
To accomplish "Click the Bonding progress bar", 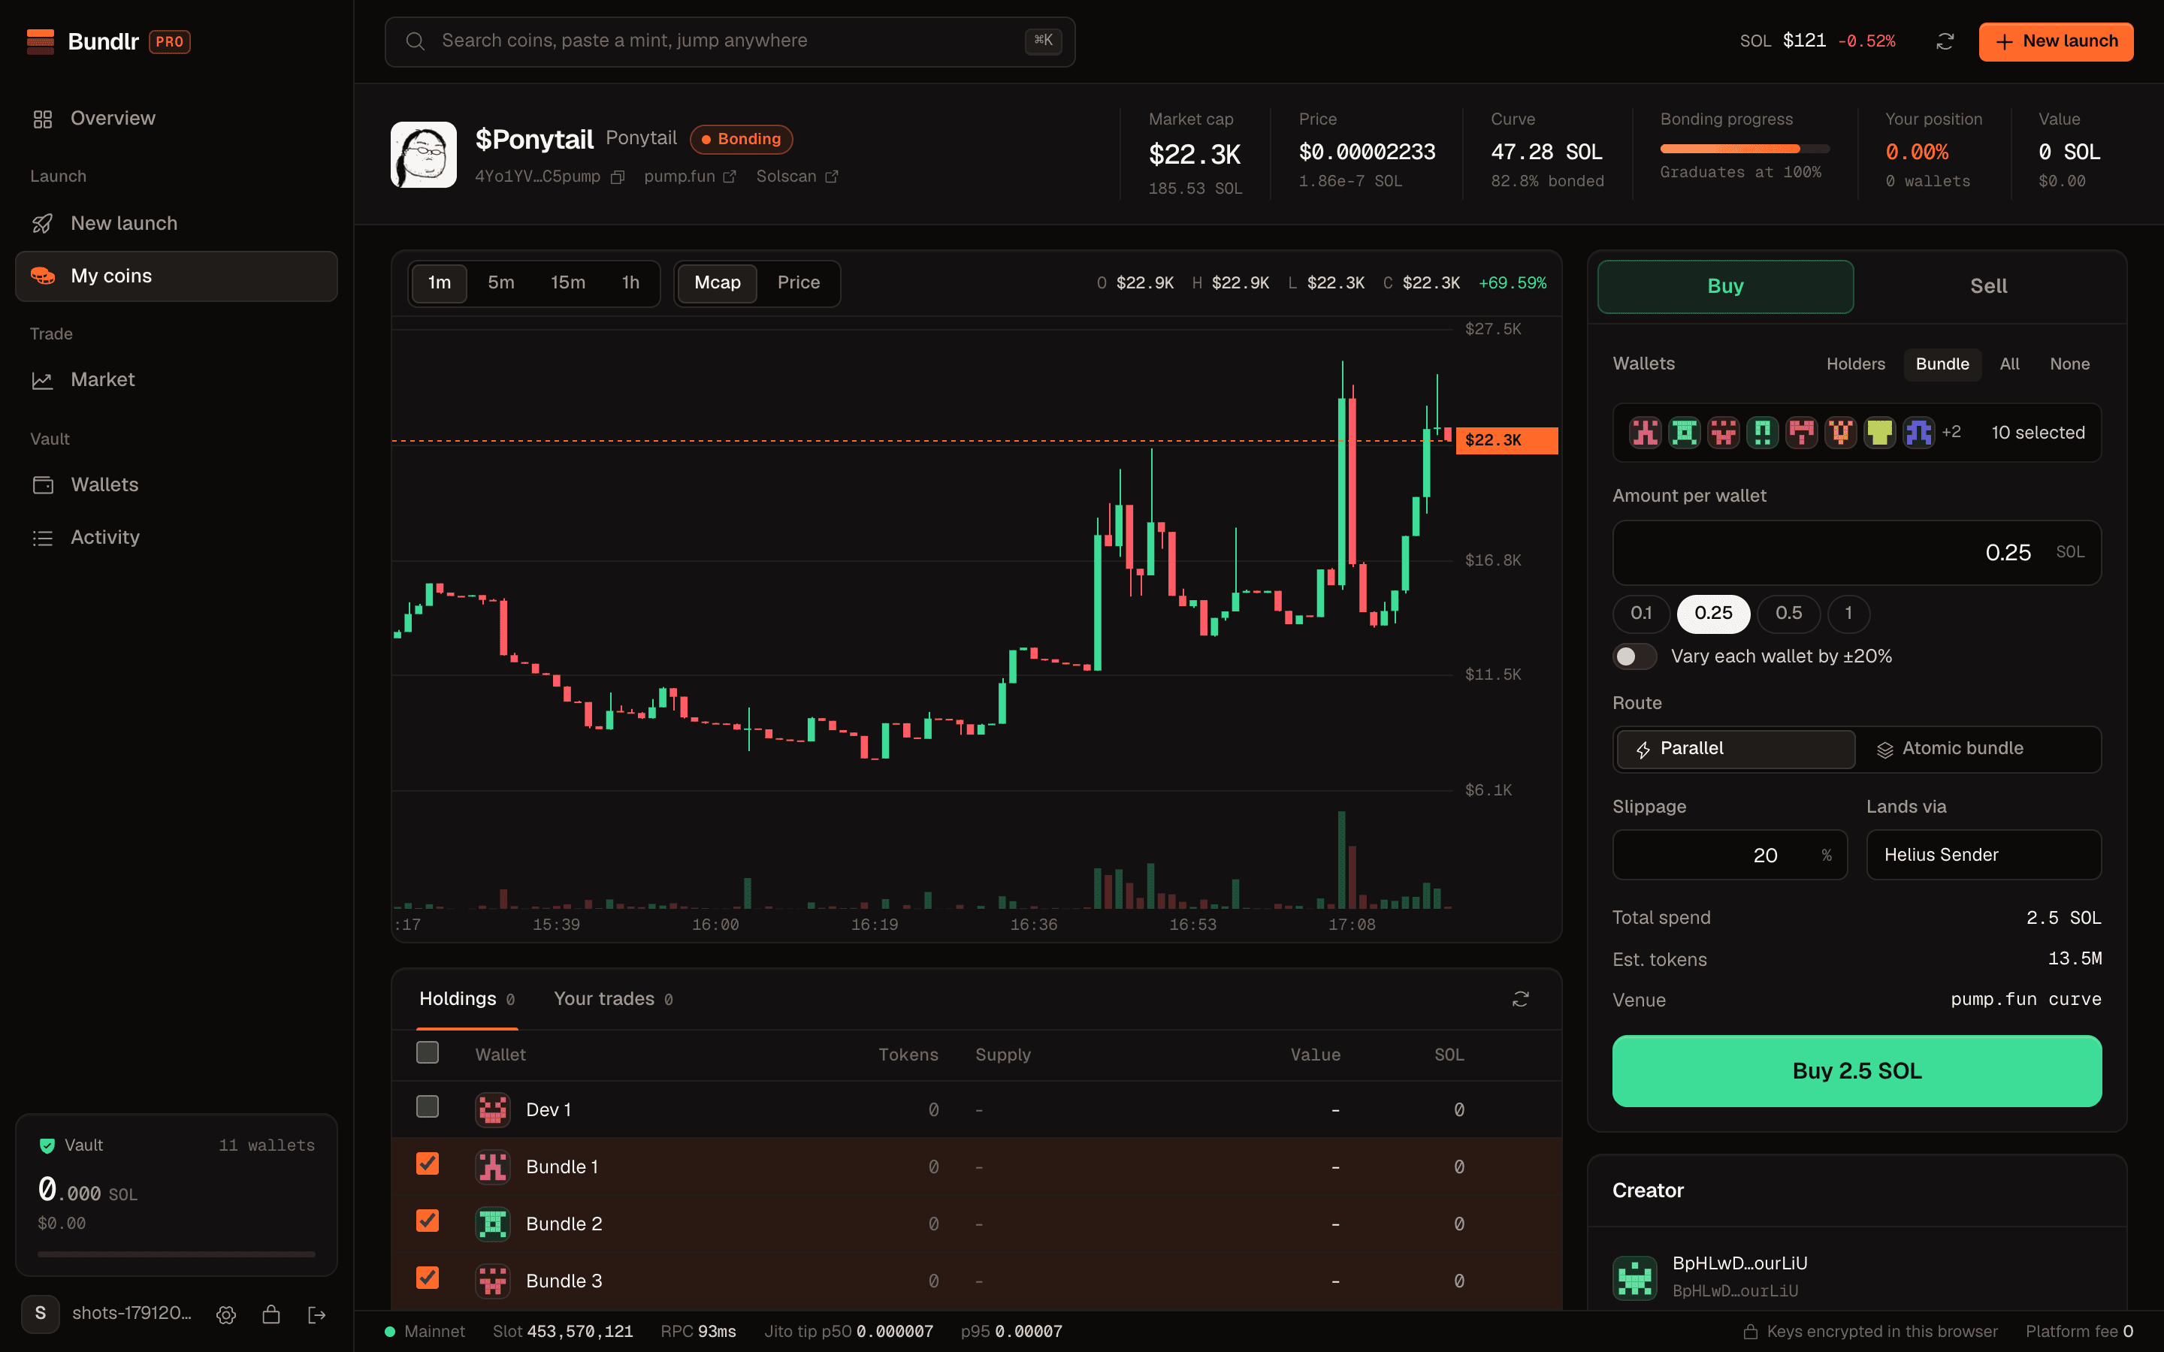I will point(1745,149).
